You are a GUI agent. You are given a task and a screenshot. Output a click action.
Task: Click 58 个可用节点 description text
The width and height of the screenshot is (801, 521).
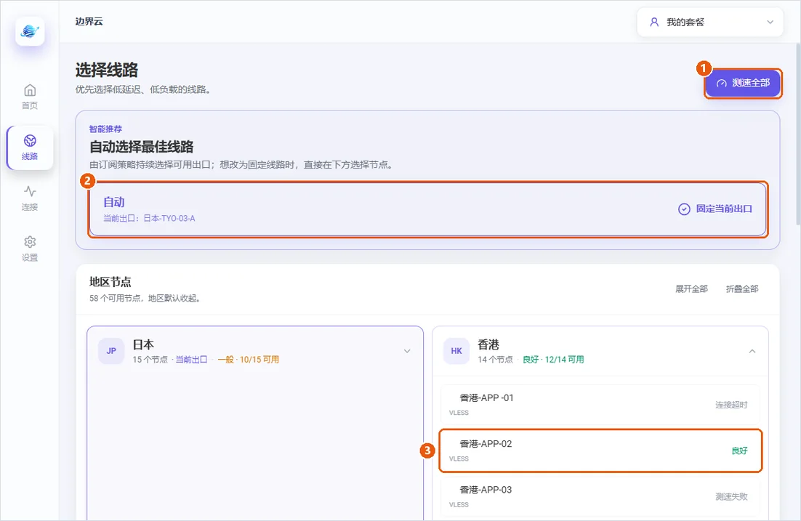click(x=144, y=299)
